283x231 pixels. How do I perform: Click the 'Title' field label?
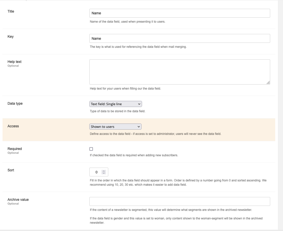point(11,11)
